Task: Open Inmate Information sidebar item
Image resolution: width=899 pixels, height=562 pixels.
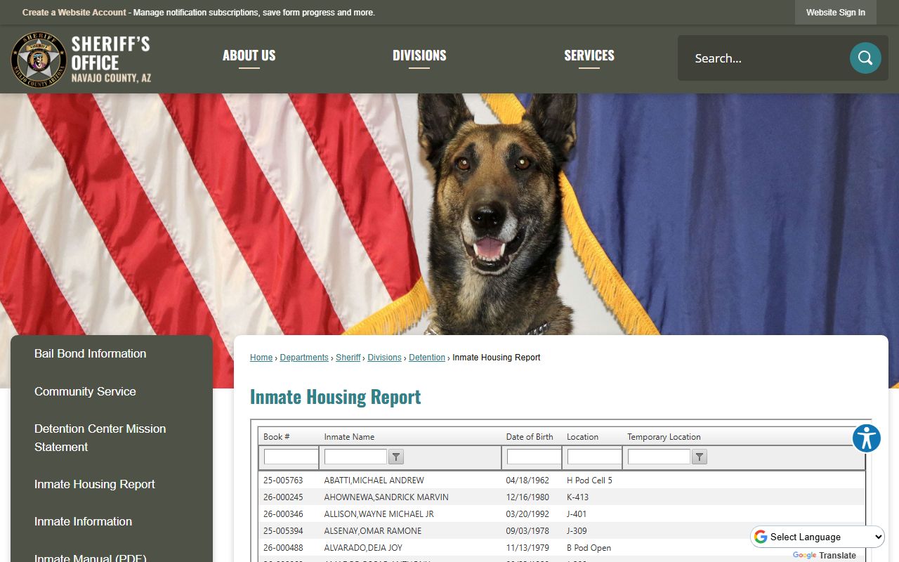Action: (83, 521)
